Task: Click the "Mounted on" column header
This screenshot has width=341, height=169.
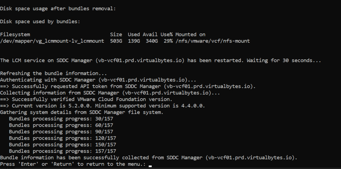Action: [x=190, y=35]
